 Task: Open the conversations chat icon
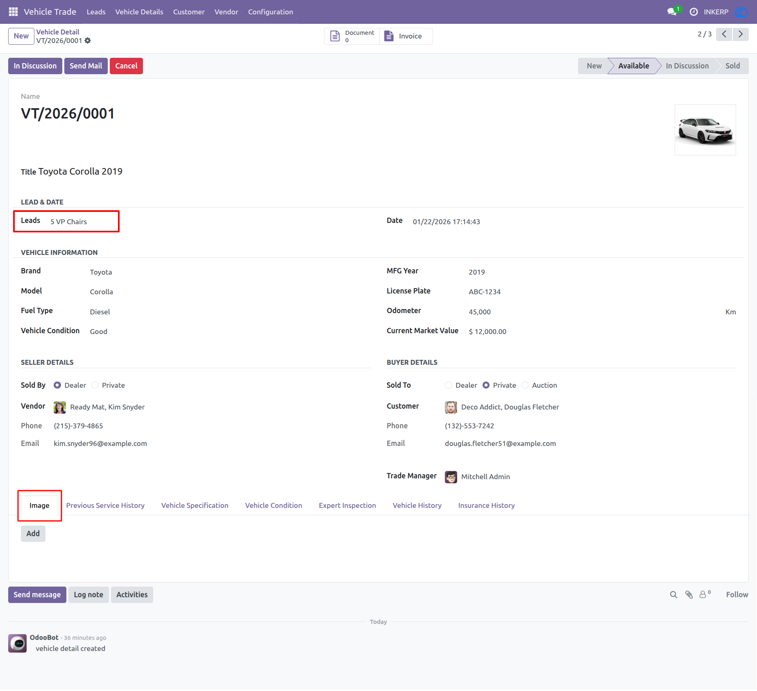coord(671,12)
